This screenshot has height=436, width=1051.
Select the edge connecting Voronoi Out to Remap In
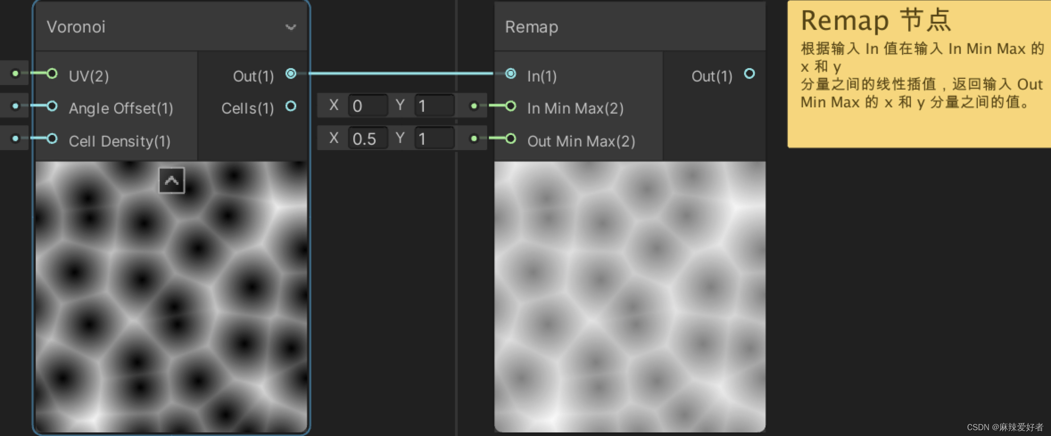click(x=401, y=73)
